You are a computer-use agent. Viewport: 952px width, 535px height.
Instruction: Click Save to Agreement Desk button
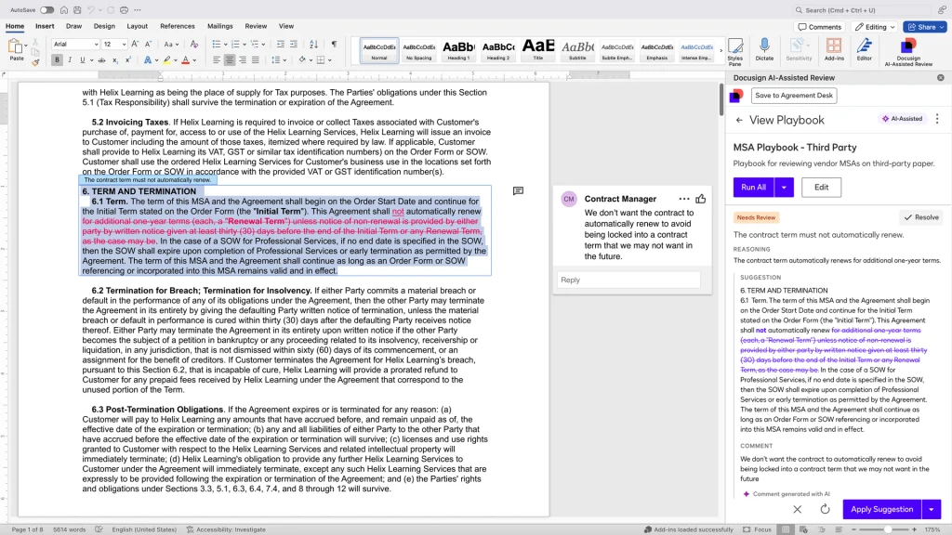[793, 96]
